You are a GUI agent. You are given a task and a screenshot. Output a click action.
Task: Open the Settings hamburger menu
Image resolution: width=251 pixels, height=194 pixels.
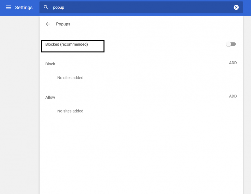(8, 8)
